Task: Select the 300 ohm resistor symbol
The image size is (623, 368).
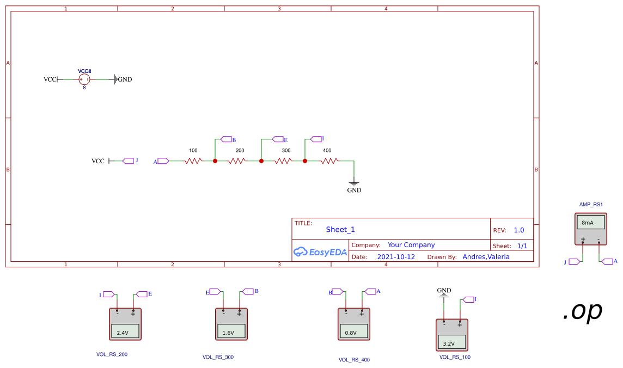Action: pyautogui.click(x=284, y=161)
